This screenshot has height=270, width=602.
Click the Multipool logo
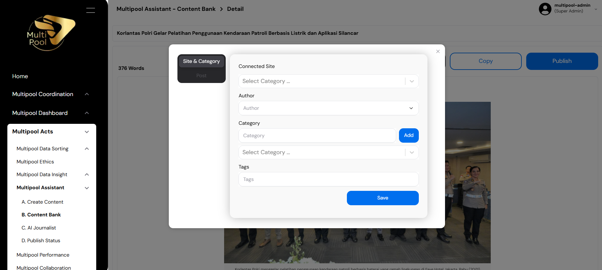51,33
